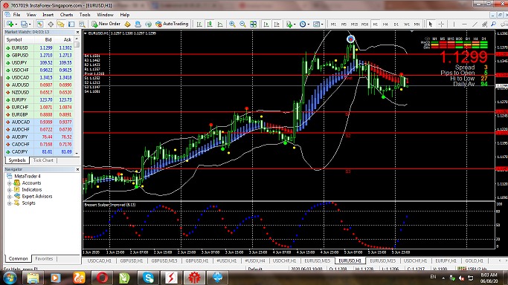Image resolution: width=508 pixels, height=285 pixels.
Task: Select the USDJPY row in Market Watch
Action: click(x=39, y=62)
